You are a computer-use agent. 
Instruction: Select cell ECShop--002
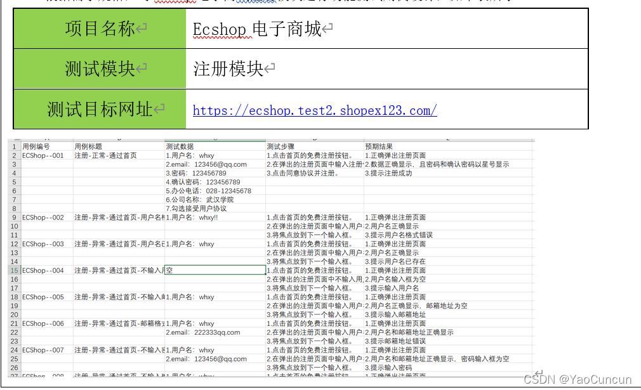[x=47, y=218]
